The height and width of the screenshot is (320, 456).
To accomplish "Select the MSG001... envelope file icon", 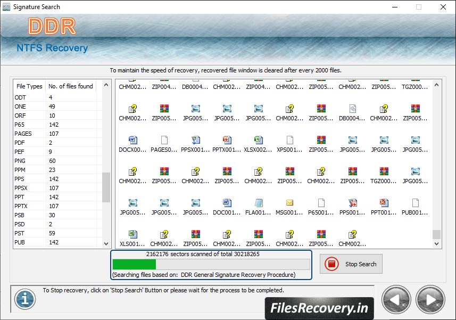I will pos(289,203).
